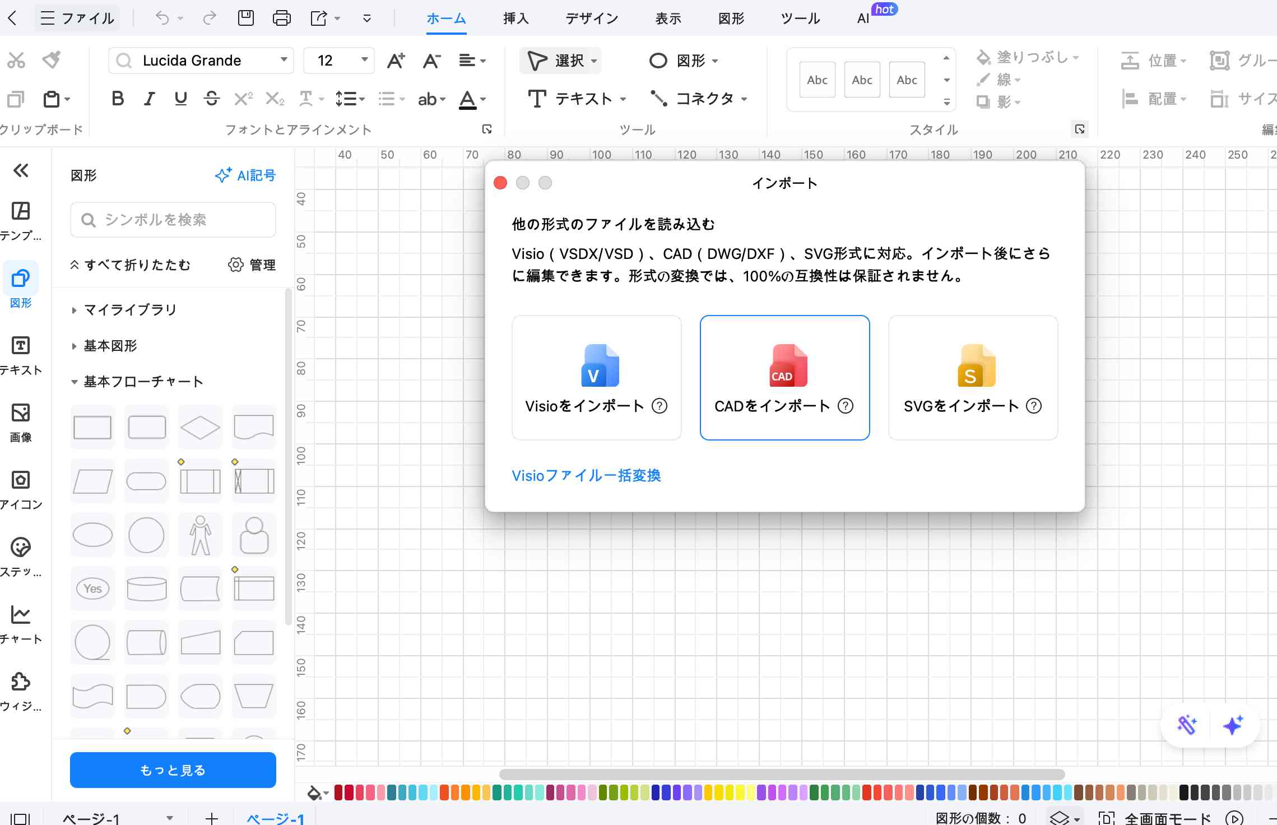The image size is (1277, 825).
Task: Select the person actor flowchart shape
Action: coord(200,535)
